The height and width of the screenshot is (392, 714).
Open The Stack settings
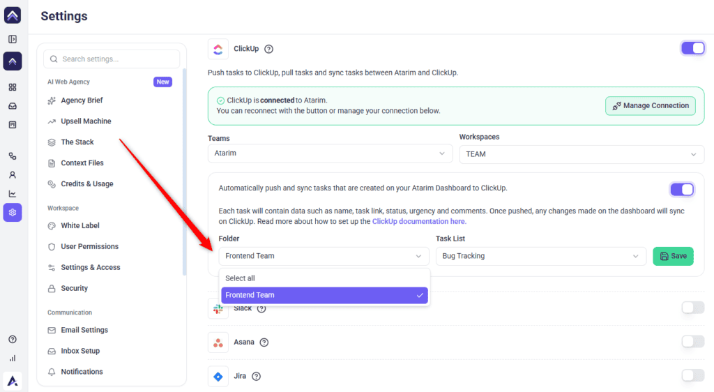(77, 142)
